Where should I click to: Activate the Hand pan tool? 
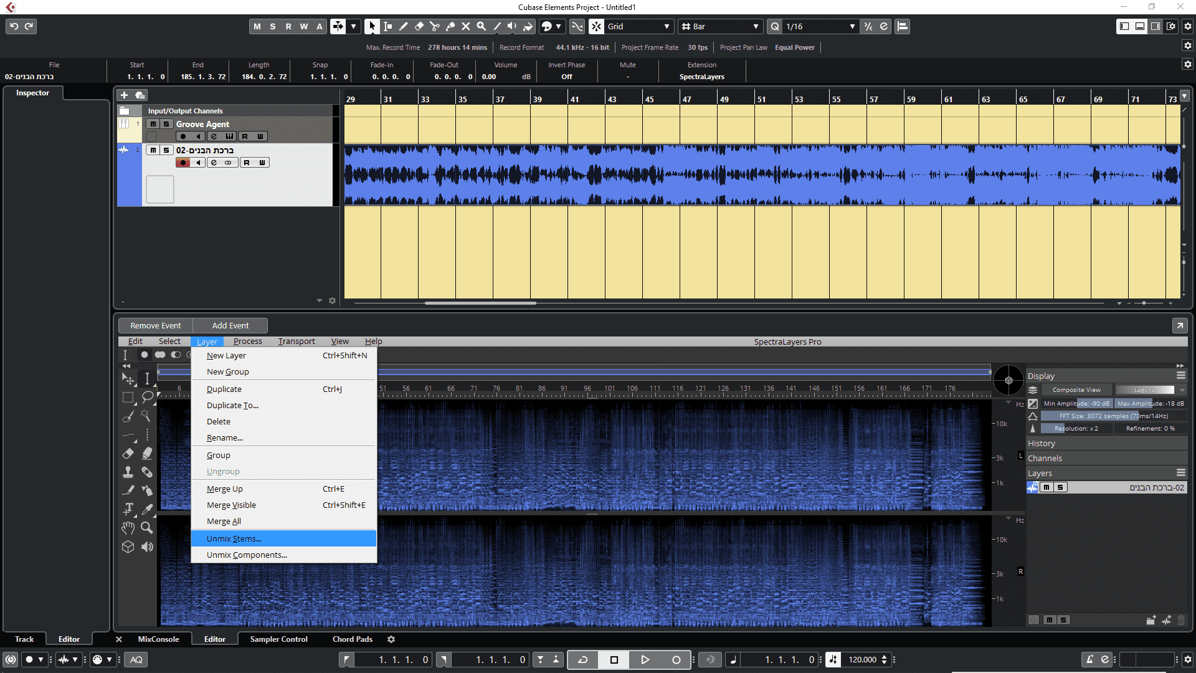click(x=128, y=528)
